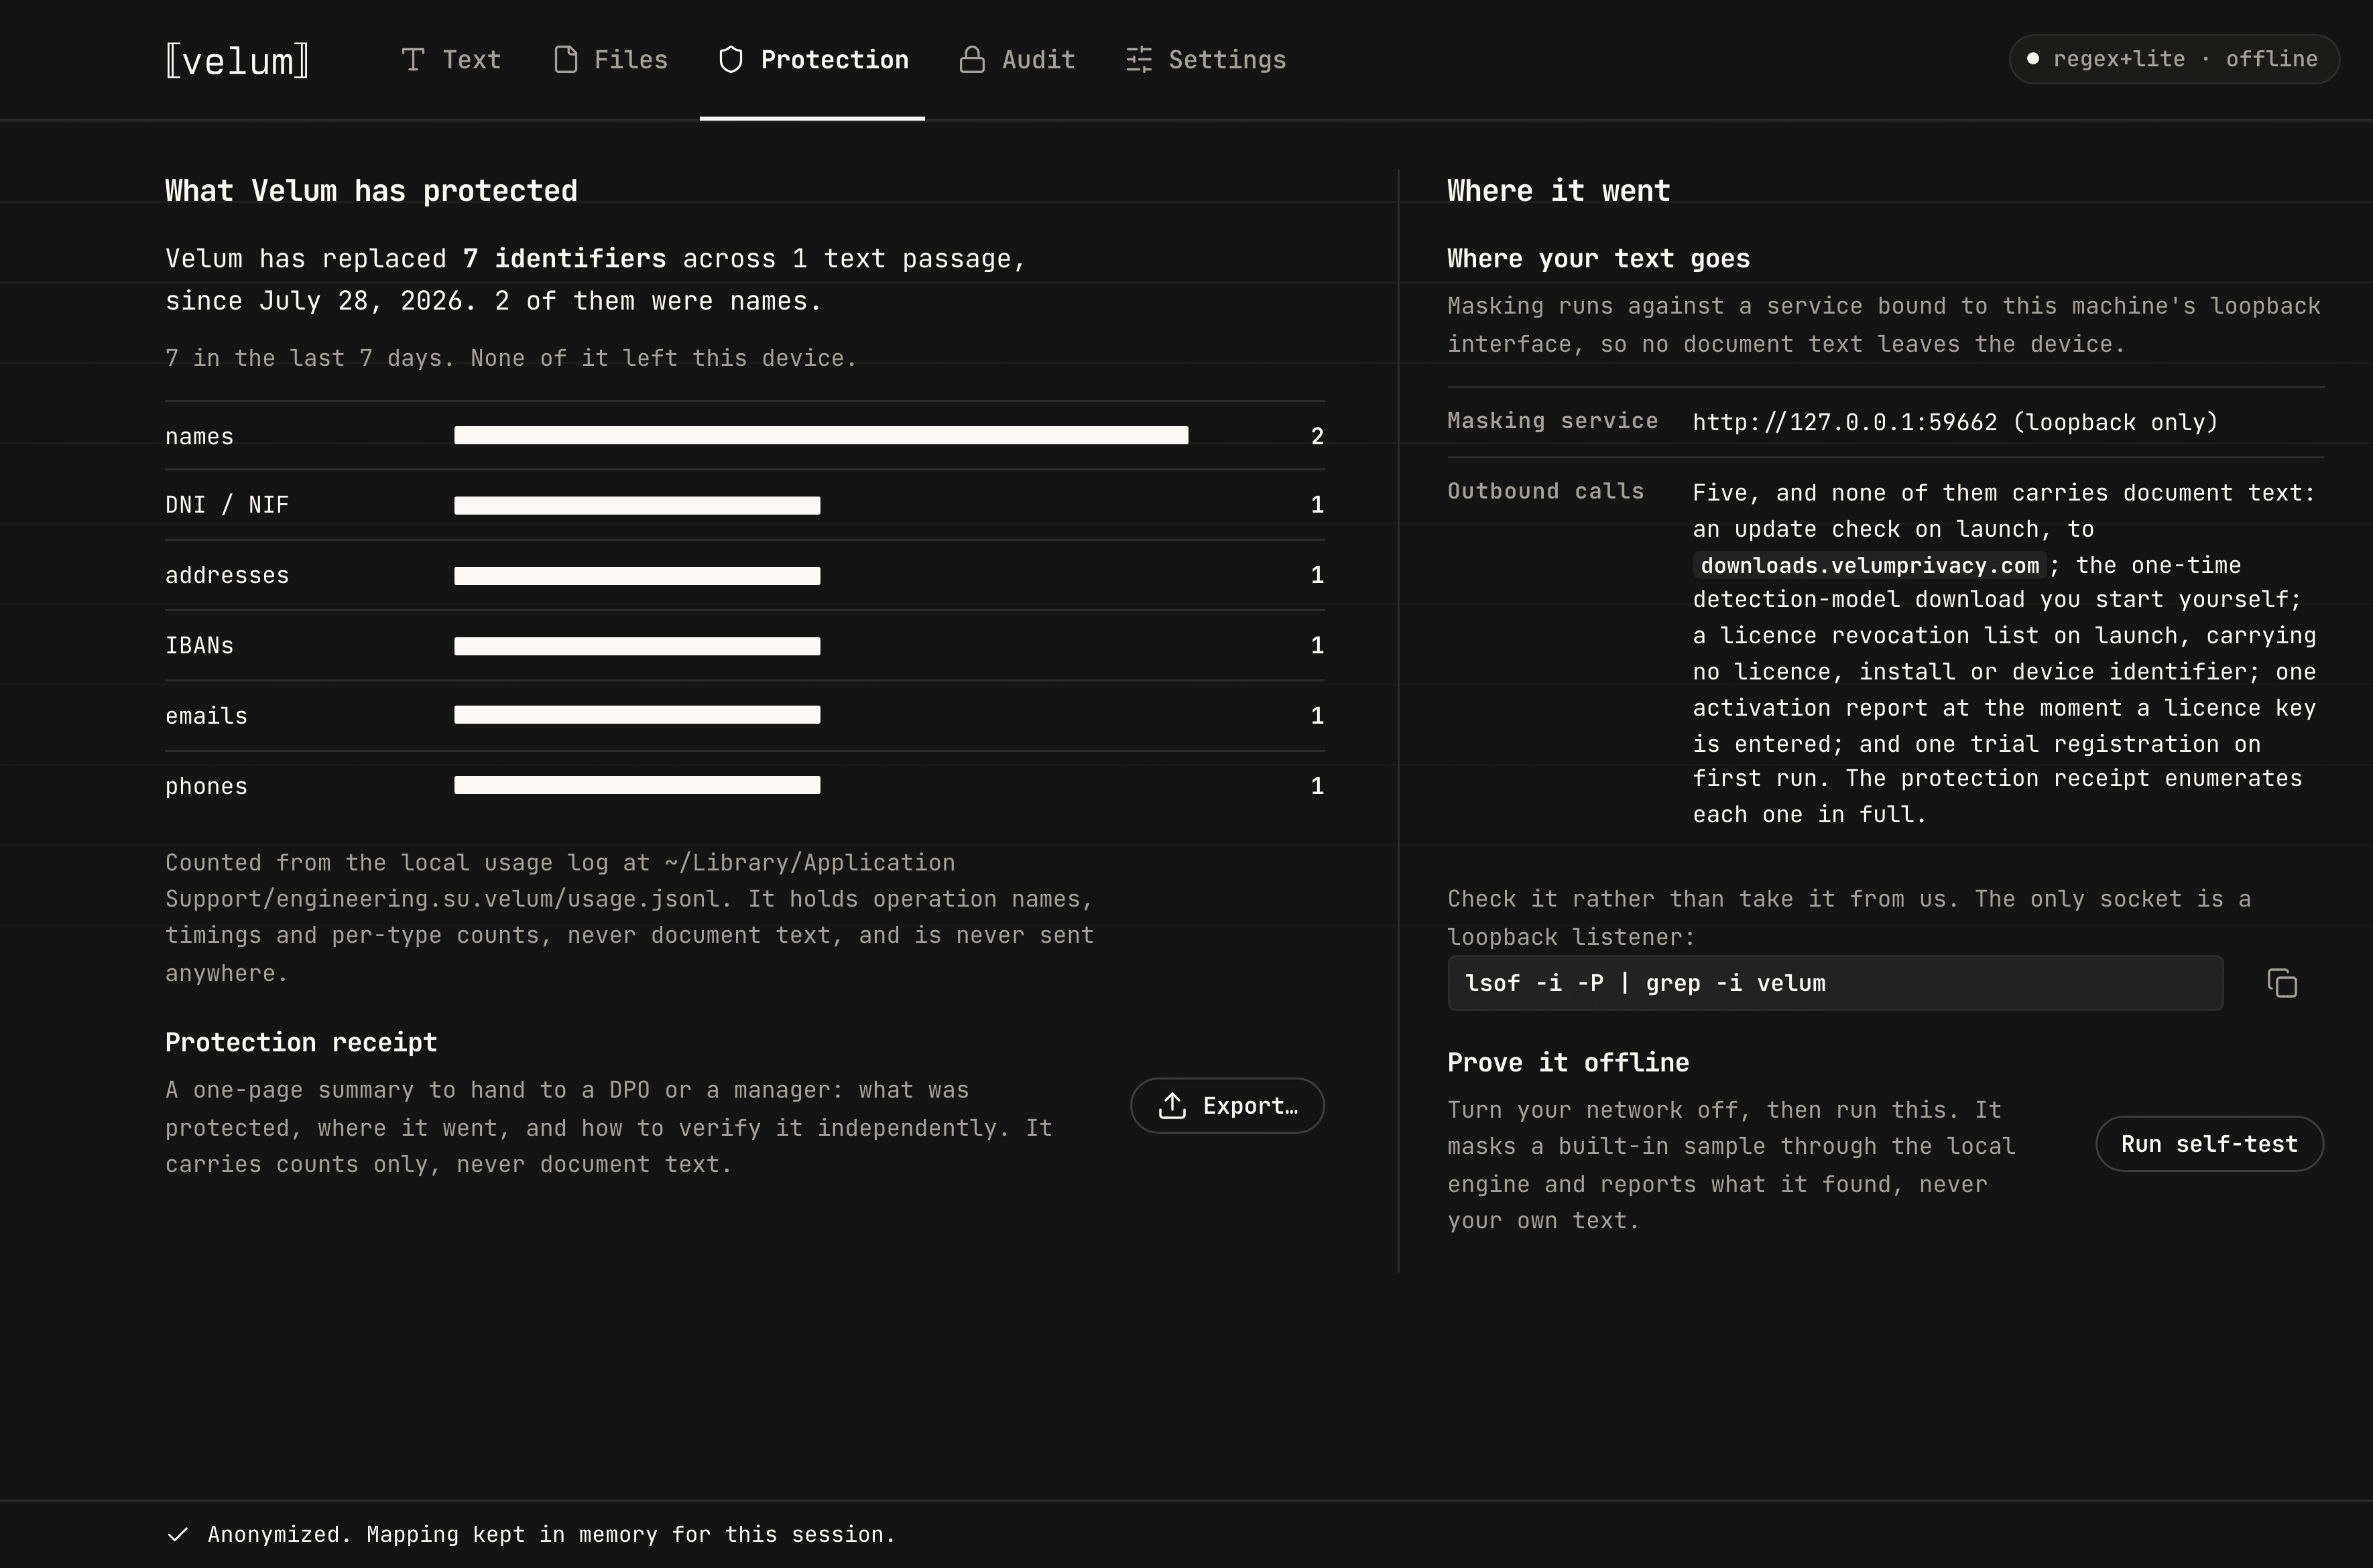Click the addresses row label
Screen dimensions: 2373x1568
tap(227, 575)
